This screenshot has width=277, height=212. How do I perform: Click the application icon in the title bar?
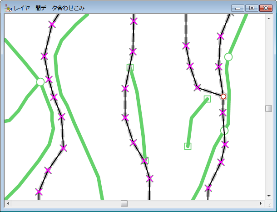(x=8, y=8)
